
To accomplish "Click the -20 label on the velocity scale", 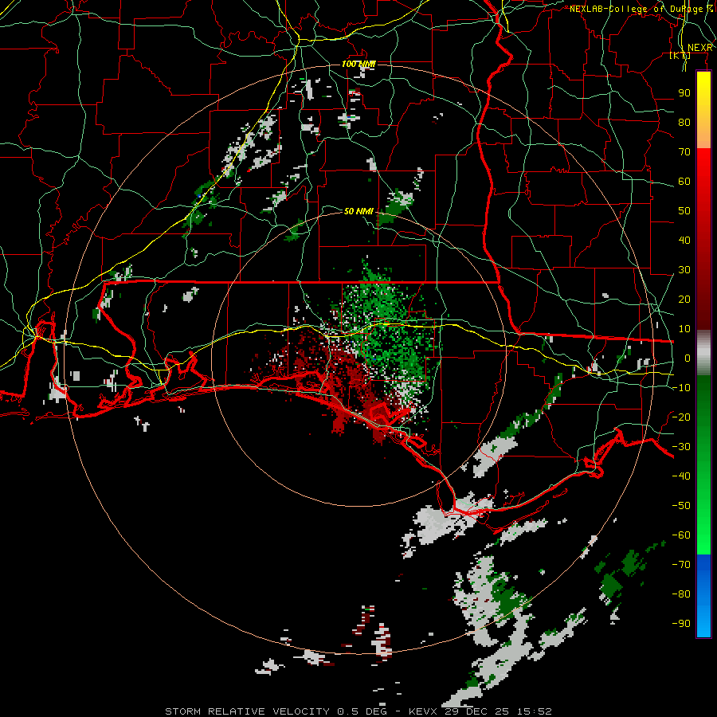I will coord(681,417).
